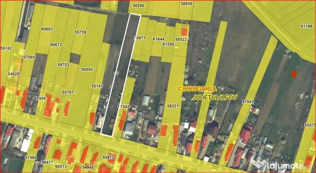Image resolution: width=316 pixels, height=173 pixels.
Task: Click parcel label 59753
Action: click(x=63, y=65)
